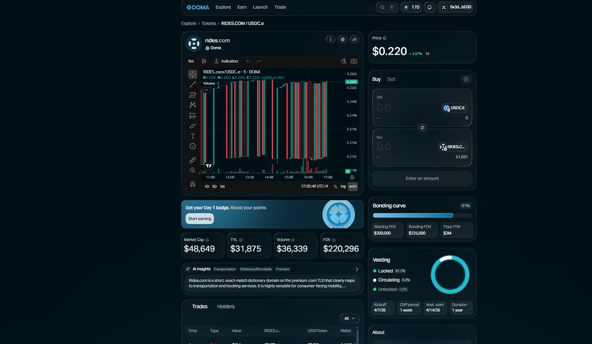592x344 pixels.
Task: Swap the buy and sell tokens
Action: 422,128
